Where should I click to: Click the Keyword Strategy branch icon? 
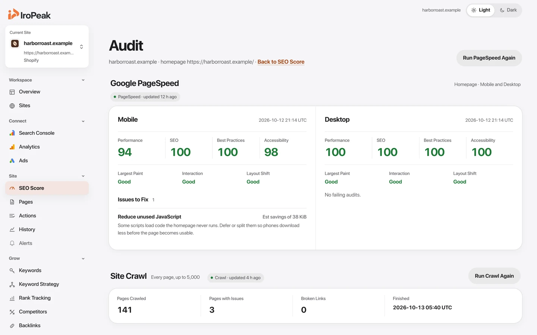coord(12,284)
